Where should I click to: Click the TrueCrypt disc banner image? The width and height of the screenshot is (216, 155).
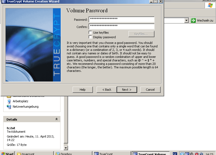(x=33, y=45)
